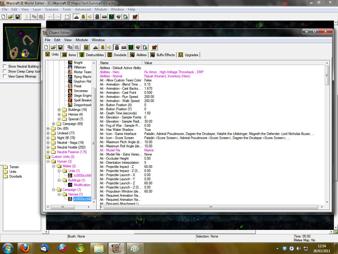Screen dimensions: 338x254
Task: Click Copy object icon in Object Editor toolbar
Action: (70, 47)
